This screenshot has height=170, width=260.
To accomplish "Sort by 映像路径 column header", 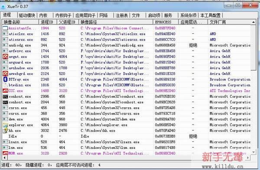I will (x=116, y=22).
